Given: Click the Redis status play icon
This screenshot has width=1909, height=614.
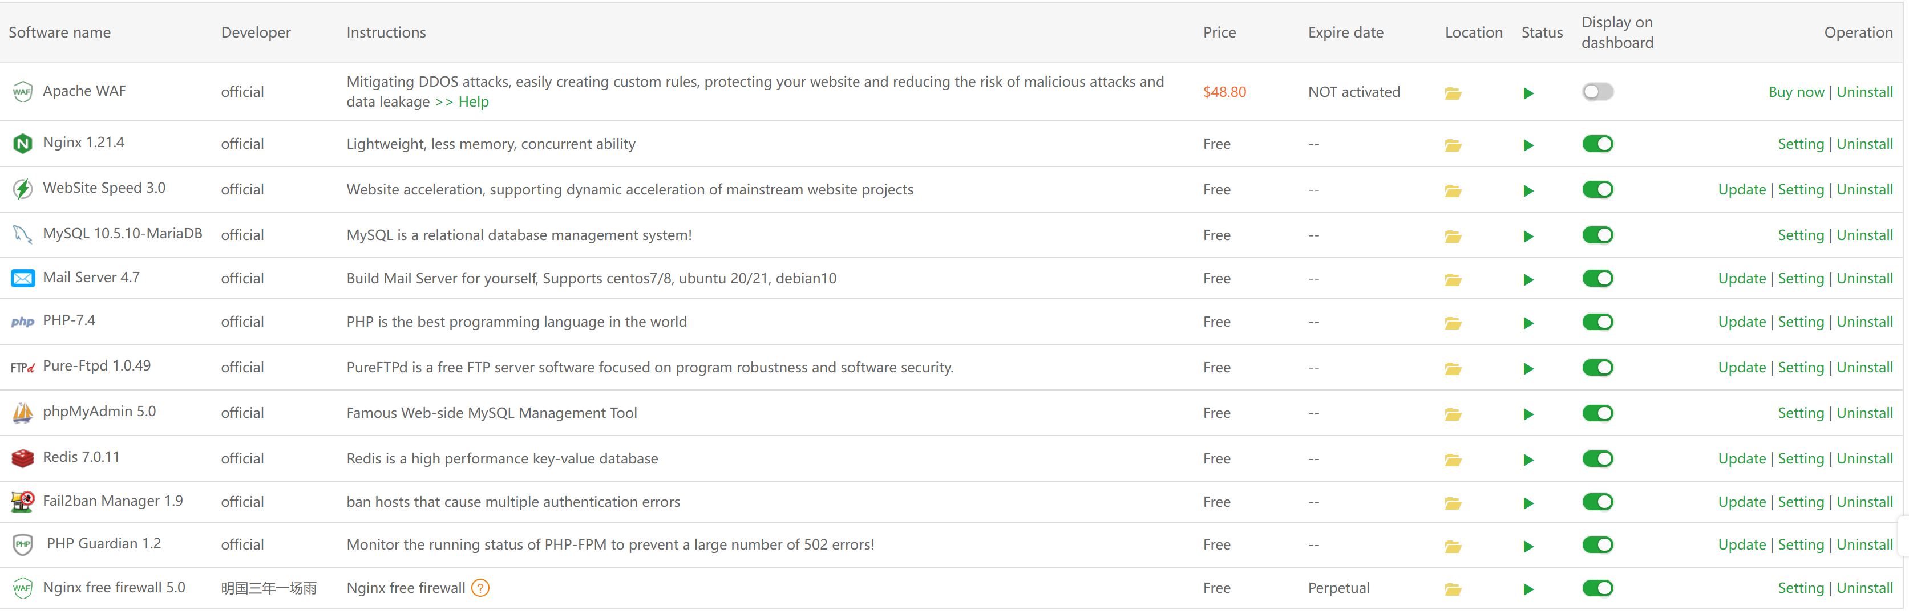Looking at the screenshot, I should click(1528, 460).
